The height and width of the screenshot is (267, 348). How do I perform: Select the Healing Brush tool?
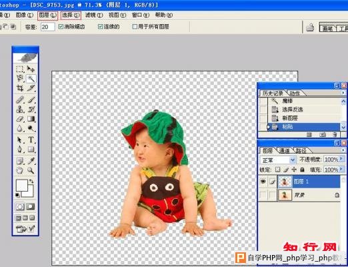click(20, 100)
